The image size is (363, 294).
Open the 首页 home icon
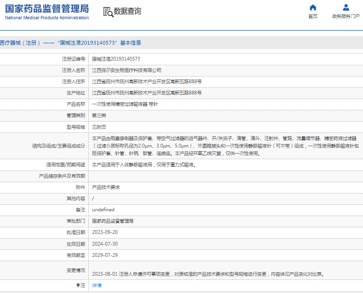click(313, 8)
